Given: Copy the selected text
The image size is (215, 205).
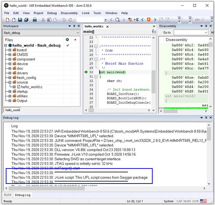Looking at the screenshot, I should pyautogui.click(x=49, y=20).
